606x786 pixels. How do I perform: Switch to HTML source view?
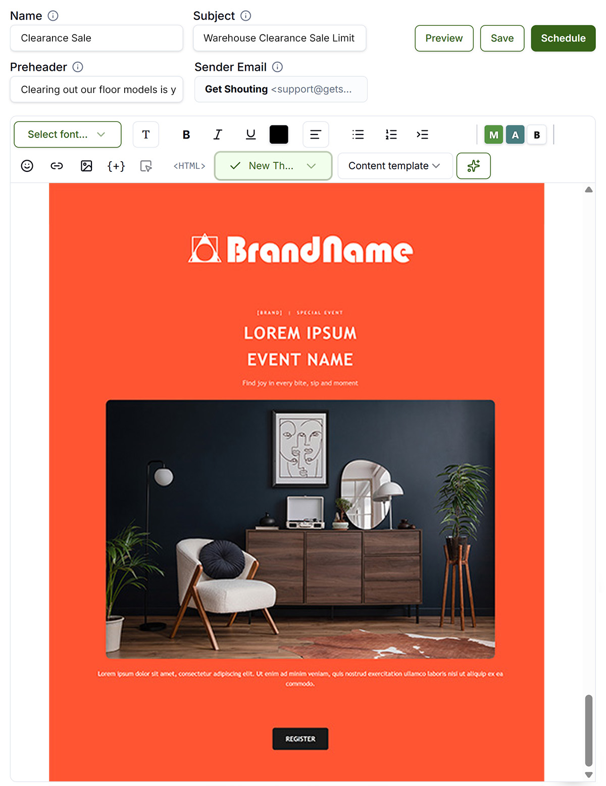click(x=189, y=166)
